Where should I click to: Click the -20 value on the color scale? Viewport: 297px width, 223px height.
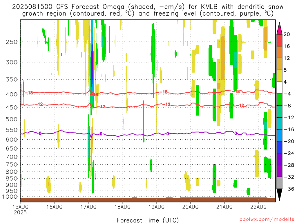[289, 141]
